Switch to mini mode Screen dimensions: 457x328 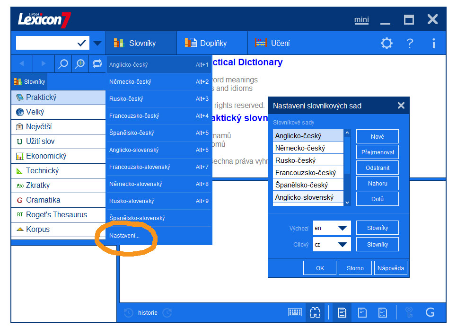(x=361, y=20)
